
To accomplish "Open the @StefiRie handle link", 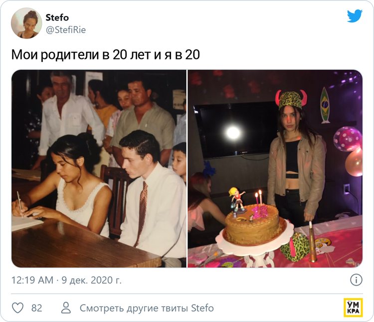I will (66, 30).
